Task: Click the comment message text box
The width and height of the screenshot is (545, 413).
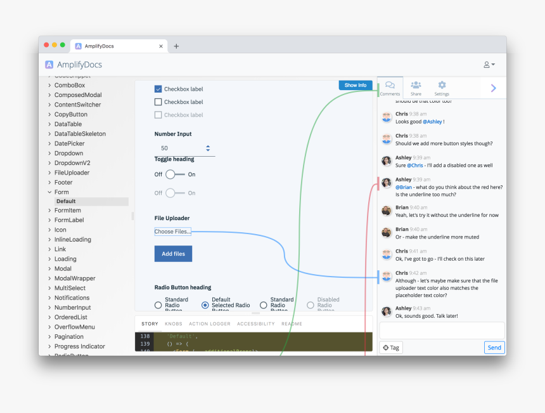Action: (442, 330)
